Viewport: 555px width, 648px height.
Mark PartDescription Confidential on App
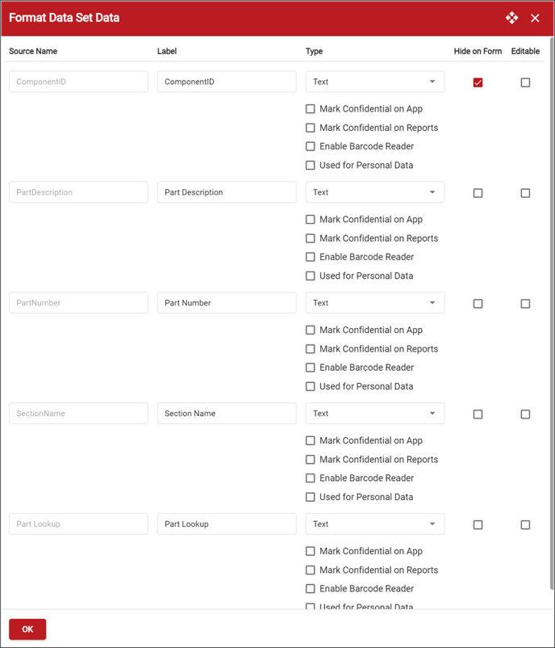pyautogui.click(x=311, y=220)
